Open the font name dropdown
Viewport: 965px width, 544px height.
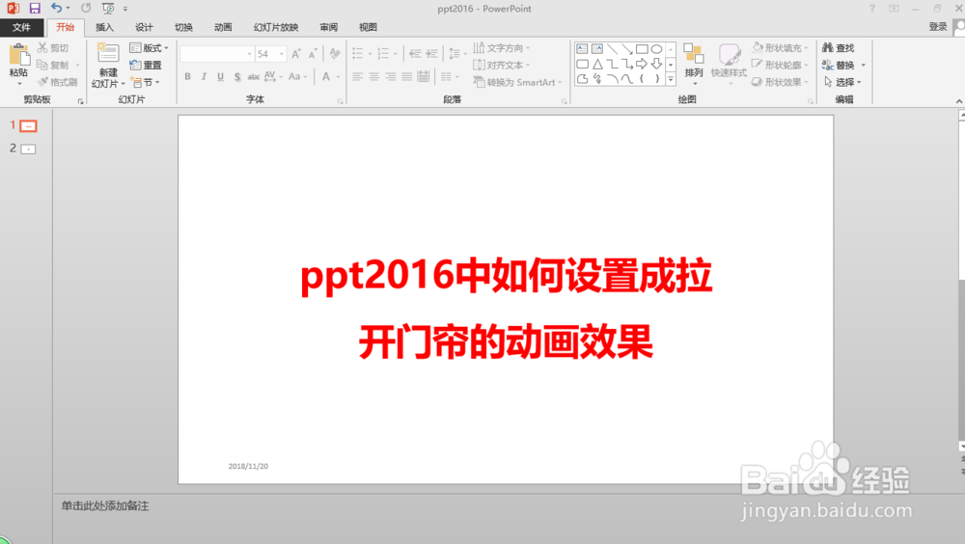point(249,54)
